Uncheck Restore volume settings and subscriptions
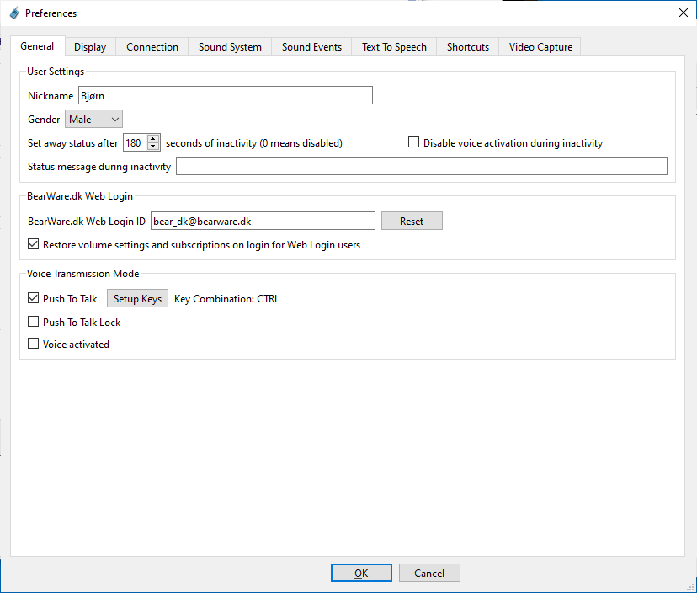This screenshot has width=697, height=593. point(34,245)
